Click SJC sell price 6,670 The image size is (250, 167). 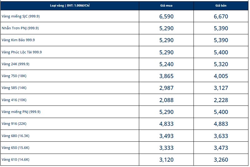221,17
